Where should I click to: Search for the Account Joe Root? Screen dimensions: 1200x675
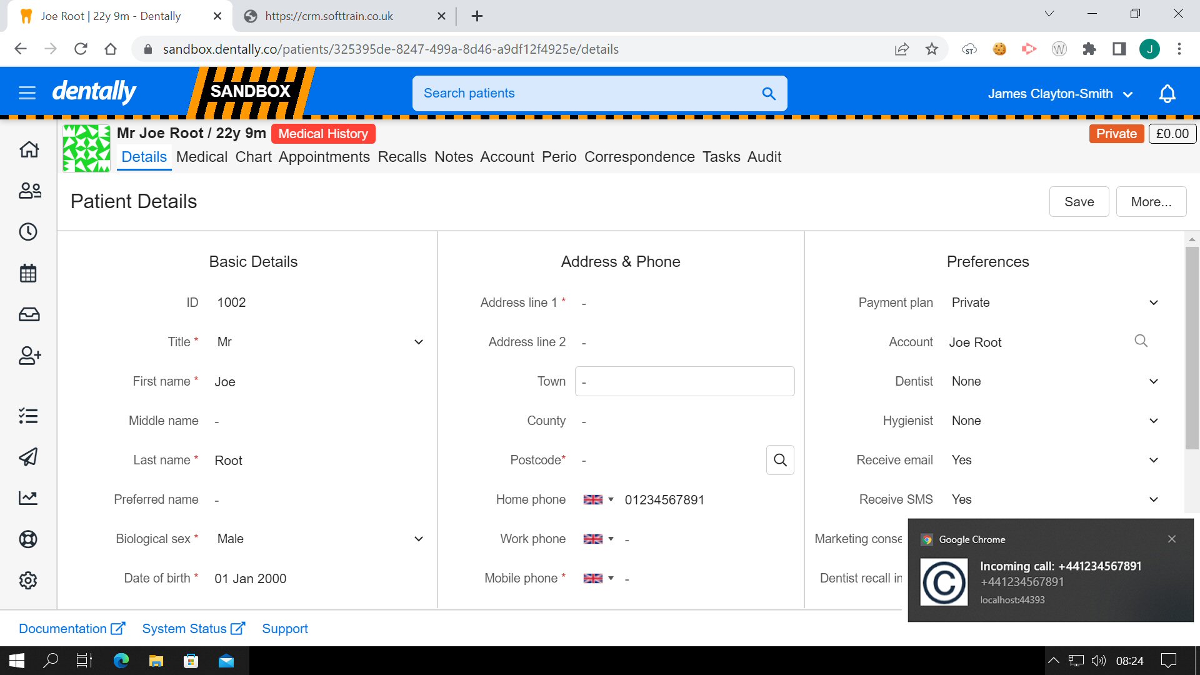coord(1141,341)
